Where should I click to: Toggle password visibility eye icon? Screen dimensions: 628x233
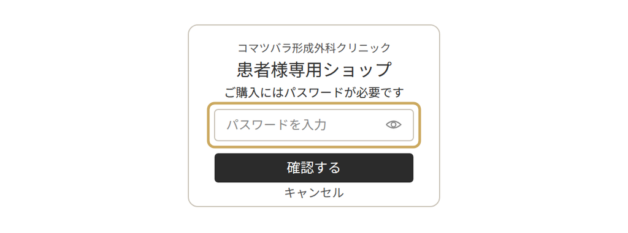click(x=393, y=125)
